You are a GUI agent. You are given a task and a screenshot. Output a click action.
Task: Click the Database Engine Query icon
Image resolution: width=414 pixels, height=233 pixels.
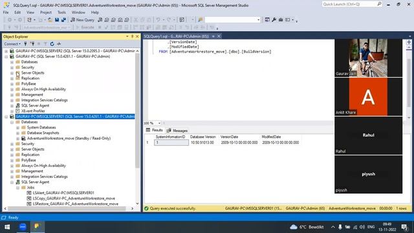point(100,20)
